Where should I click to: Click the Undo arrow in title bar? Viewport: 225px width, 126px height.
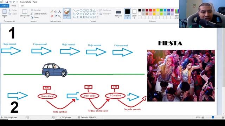click(10, 2)
